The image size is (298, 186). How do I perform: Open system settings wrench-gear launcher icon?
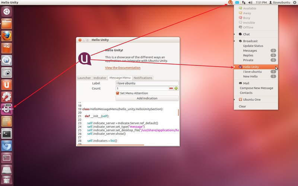point(7,97)
